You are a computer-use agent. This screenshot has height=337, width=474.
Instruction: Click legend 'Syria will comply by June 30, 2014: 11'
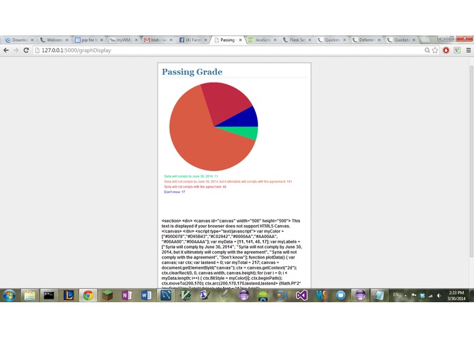[x=191, y=176]
